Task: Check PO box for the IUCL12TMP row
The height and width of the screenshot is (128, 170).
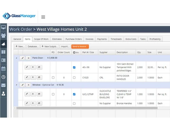Action: pos(53,94)
